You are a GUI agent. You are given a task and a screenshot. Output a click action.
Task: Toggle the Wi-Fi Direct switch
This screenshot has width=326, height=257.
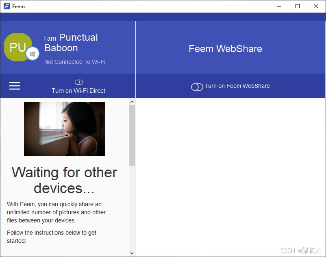79,82
